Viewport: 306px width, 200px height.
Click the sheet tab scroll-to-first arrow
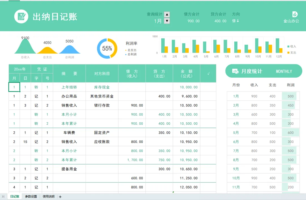3,197
